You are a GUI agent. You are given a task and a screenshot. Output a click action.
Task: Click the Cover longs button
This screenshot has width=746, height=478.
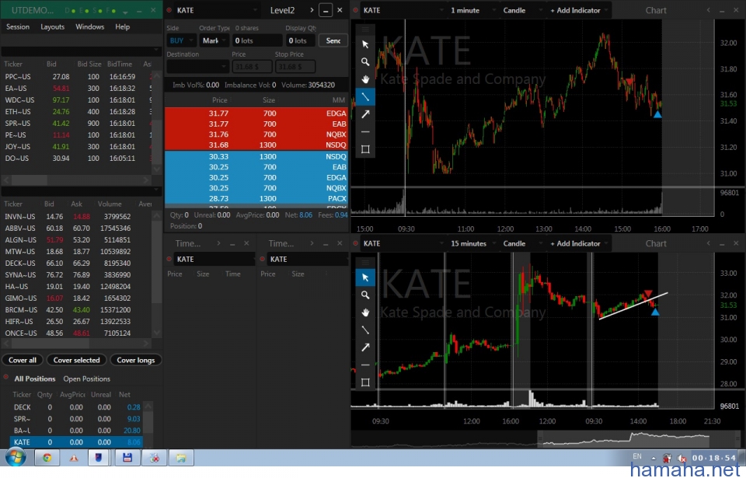click(135, 361)
